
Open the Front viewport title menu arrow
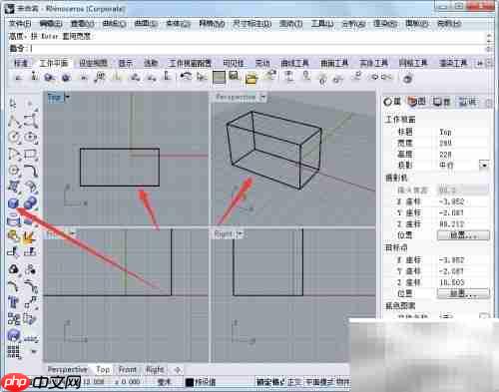pos(73,234)
